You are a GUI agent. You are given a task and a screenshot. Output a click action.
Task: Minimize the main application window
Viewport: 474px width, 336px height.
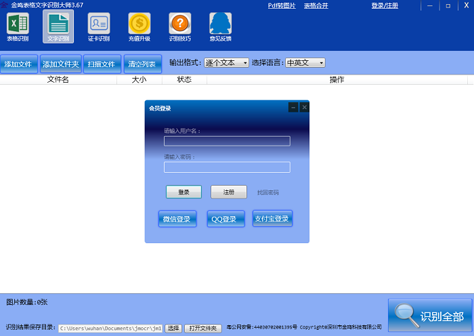430,5
